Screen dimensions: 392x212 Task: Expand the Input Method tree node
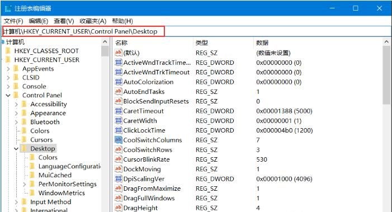[16, 202]
